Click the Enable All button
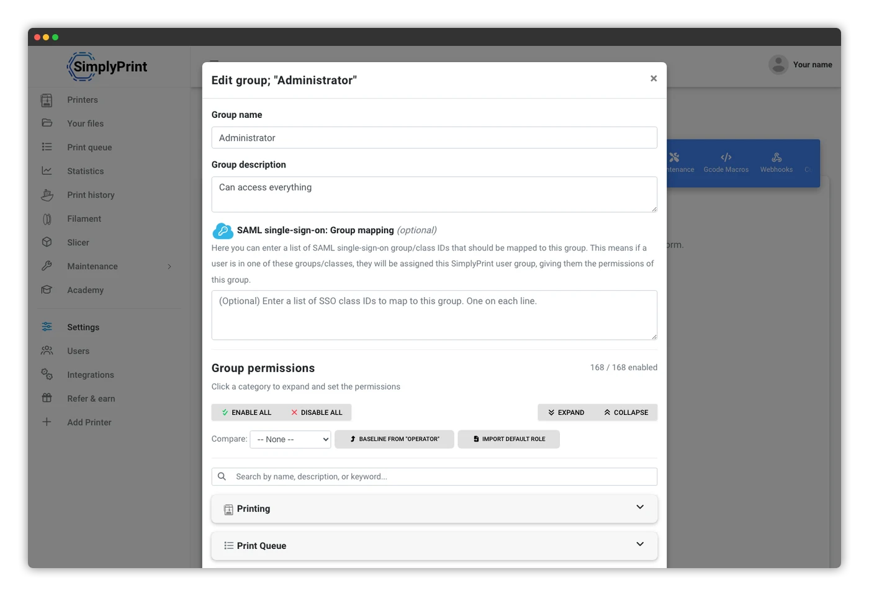869x596 pixels. pos(246,412)
